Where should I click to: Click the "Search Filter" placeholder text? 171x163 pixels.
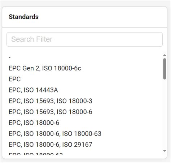click(x=32, y=39)
